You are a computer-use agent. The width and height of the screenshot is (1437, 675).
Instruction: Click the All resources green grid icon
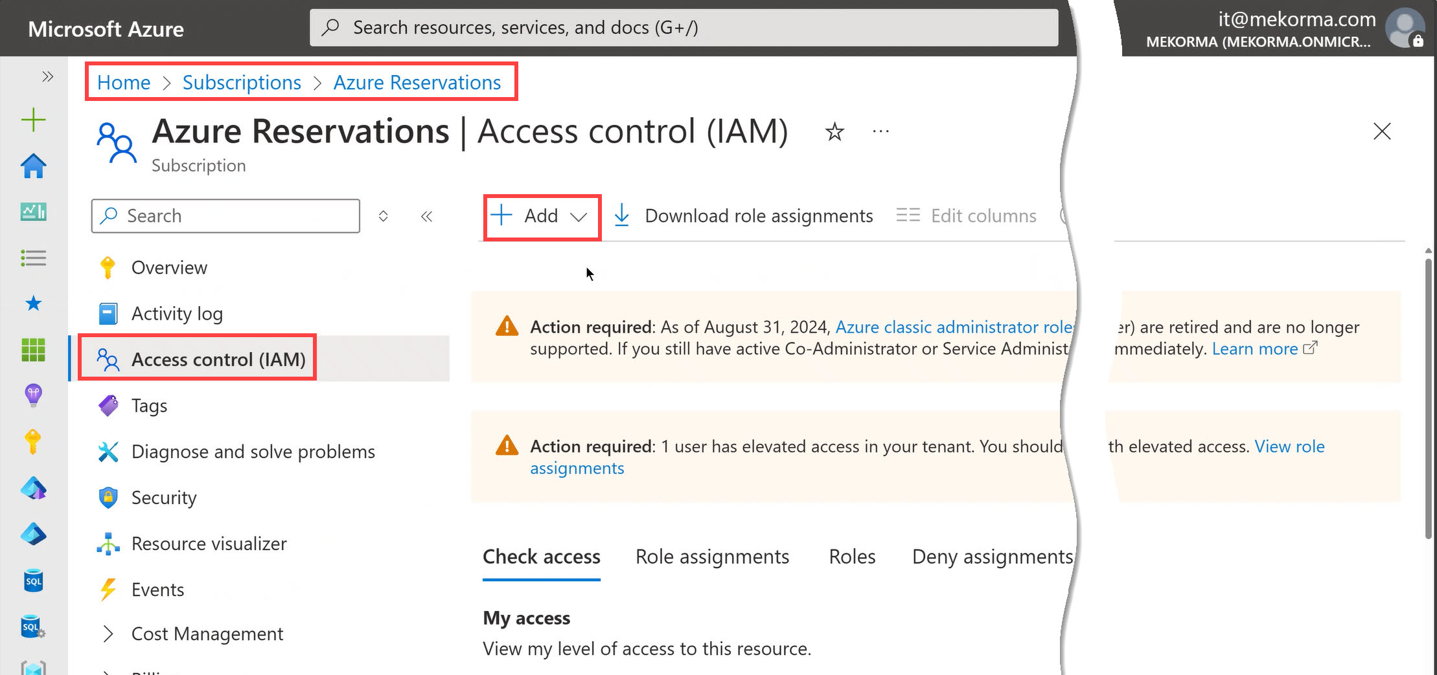(x=33, y=350)
